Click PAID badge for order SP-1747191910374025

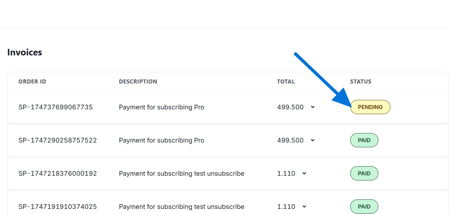(364, 206)
